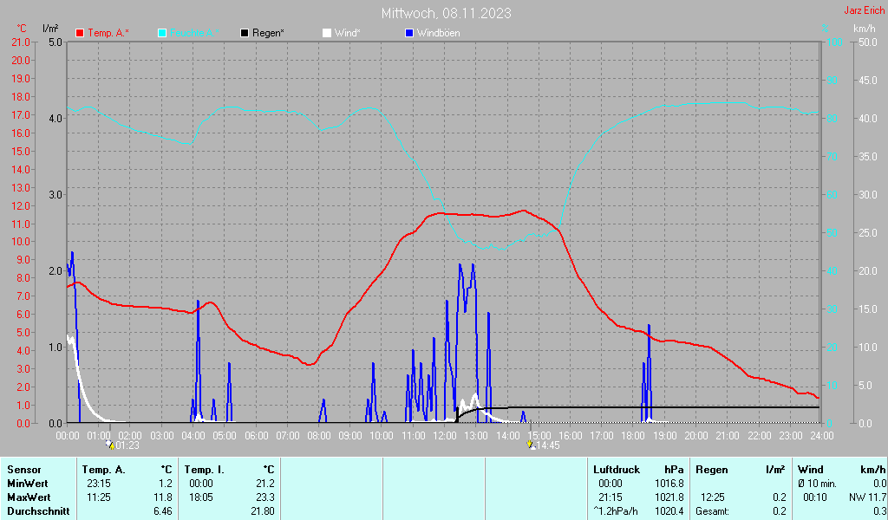Select the Temp. I. column header

[x=205, y=469]
